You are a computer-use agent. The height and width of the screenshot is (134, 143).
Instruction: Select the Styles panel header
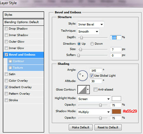pyautogui.click(x=24, y=15)
